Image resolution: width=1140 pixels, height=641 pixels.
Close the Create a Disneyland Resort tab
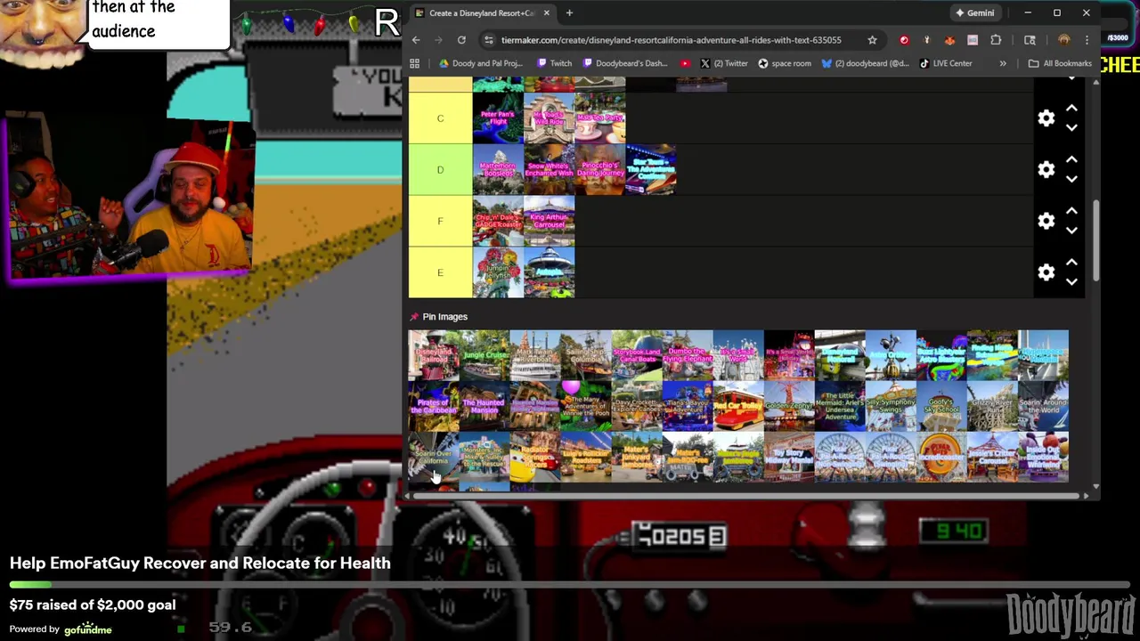tap(546, 13)
